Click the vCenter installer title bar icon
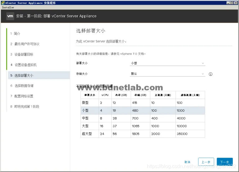The image size is (239, 172). (3, 3)
